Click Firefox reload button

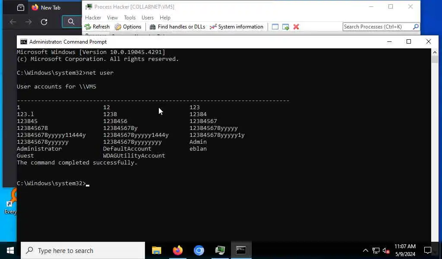[44, 22]
